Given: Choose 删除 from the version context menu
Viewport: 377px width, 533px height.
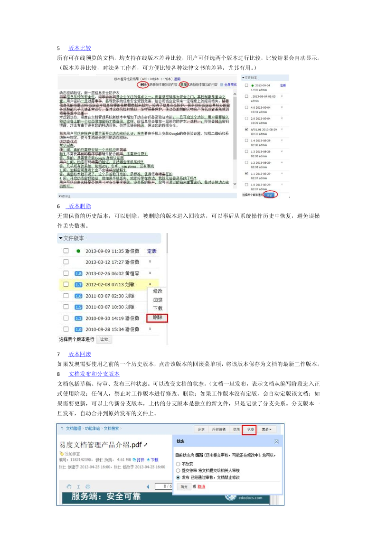Looking at the screenshot, I should tap(157, 318).
